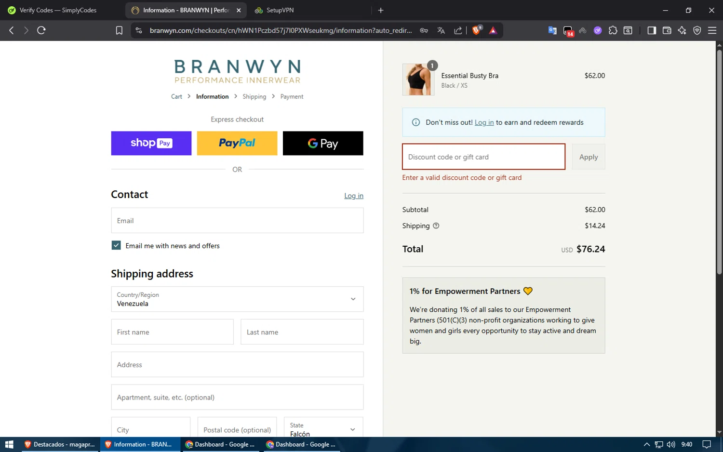Open SetupVPN extension icon
The height and width of the screenshot is (452, 723).
tap(583, 30)
